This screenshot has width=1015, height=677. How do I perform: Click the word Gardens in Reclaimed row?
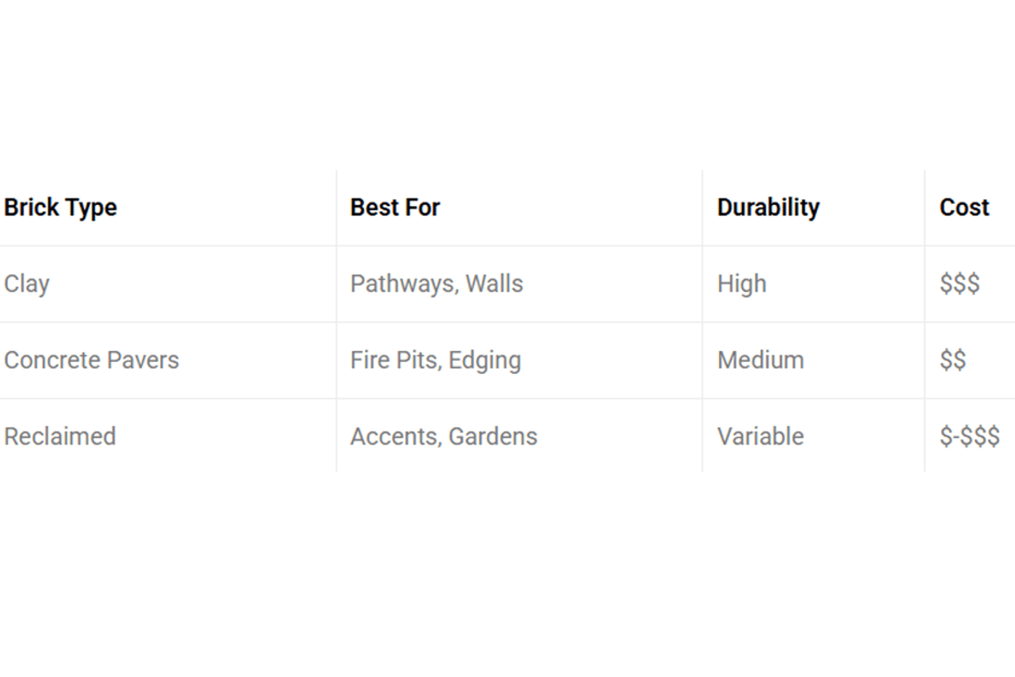point(493,437)
